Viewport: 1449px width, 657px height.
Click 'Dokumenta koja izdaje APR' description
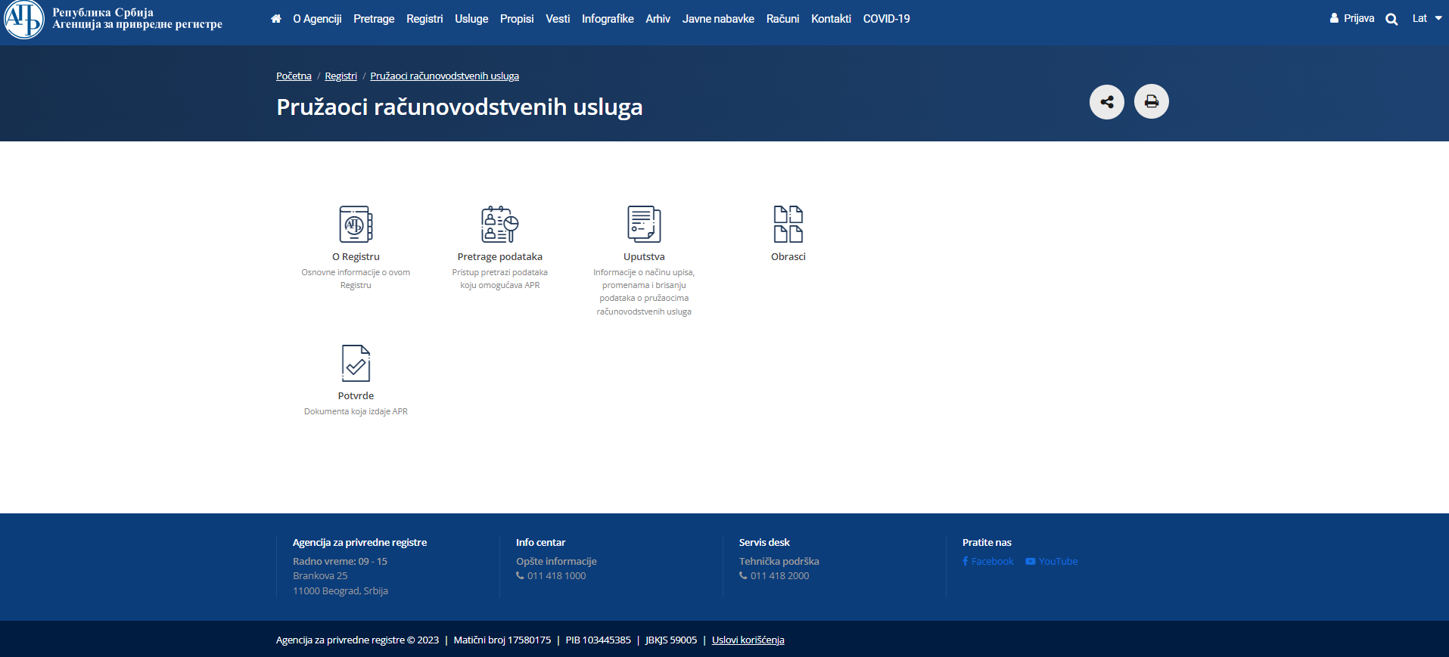pos(356,412)
